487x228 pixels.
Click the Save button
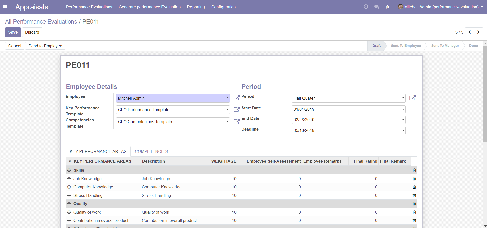coord(13,32)
